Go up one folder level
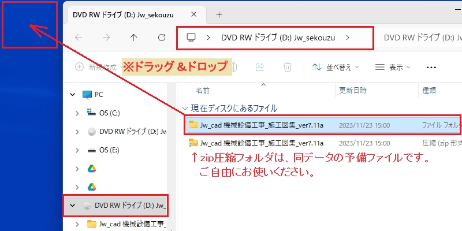Image resolution: width=462 pixels, height=231 pixels. coord(134,38)
